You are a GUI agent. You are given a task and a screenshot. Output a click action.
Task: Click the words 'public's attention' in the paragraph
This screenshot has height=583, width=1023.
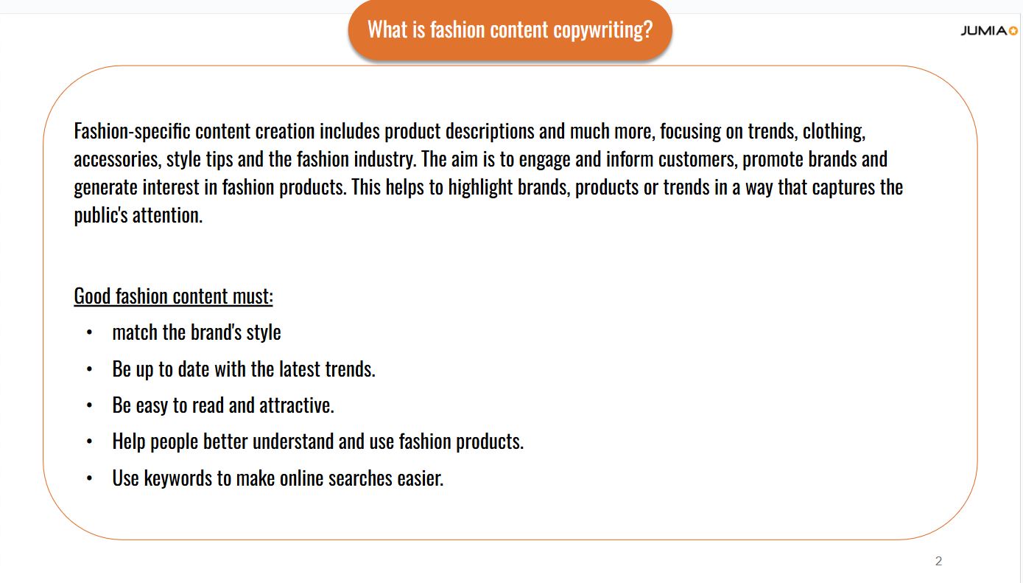[x=138, y=216]
